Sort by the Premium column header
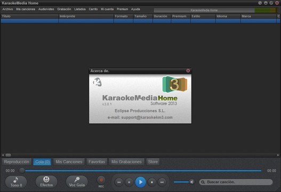This screenshot has height=192, width=281. point(181,16)
